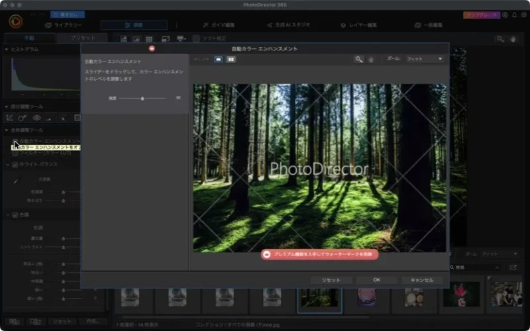Select the spot removal tool icon

tap(23, 118)
